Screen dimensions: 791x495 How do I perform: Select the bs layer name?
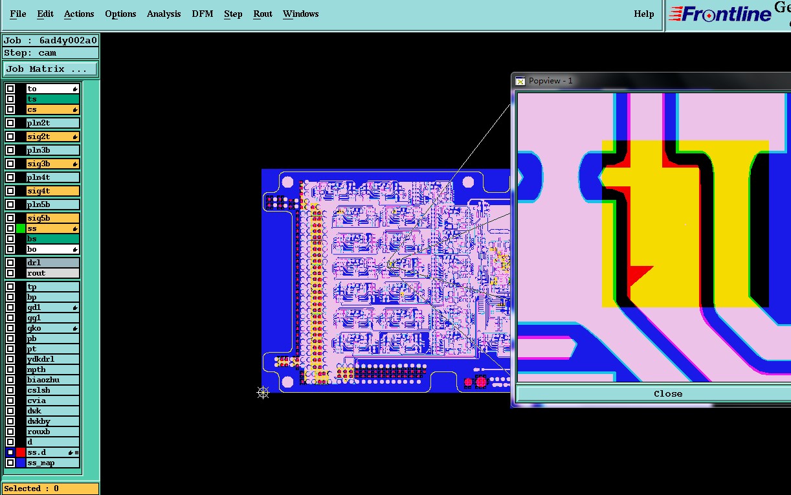(x=53, y=239)
